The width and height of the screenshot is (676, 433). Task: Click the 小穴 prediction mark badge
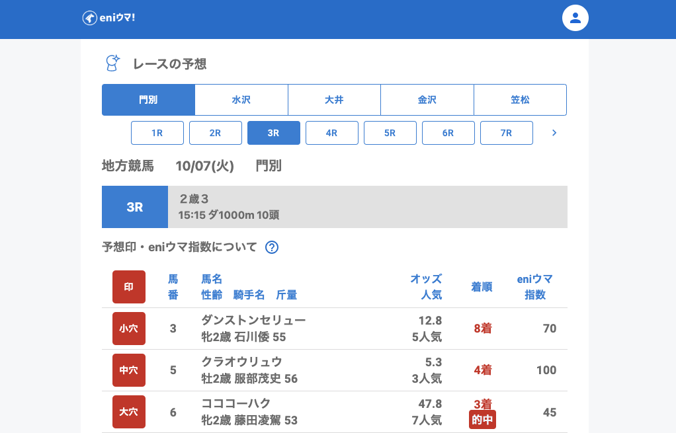click(x=129, y=329)
